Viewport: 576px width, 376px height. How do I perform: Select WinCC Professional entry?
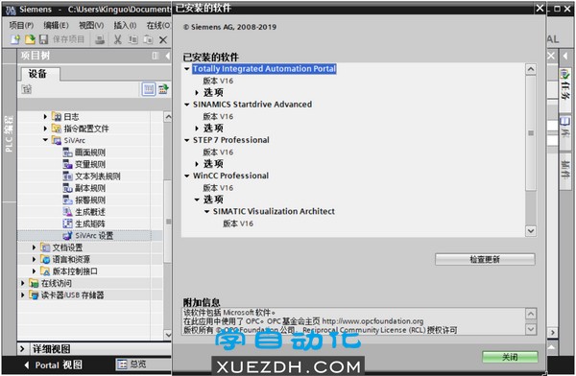pos(230,176)
